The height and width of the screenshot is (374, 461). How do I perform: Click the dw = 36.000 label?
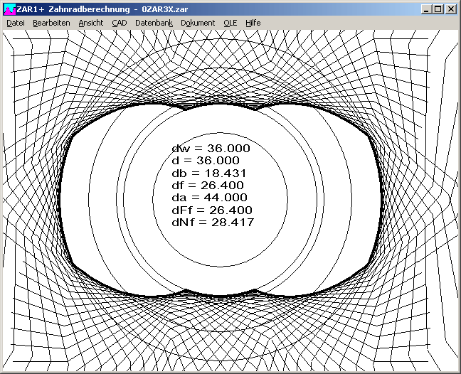(x=211, y=148)
